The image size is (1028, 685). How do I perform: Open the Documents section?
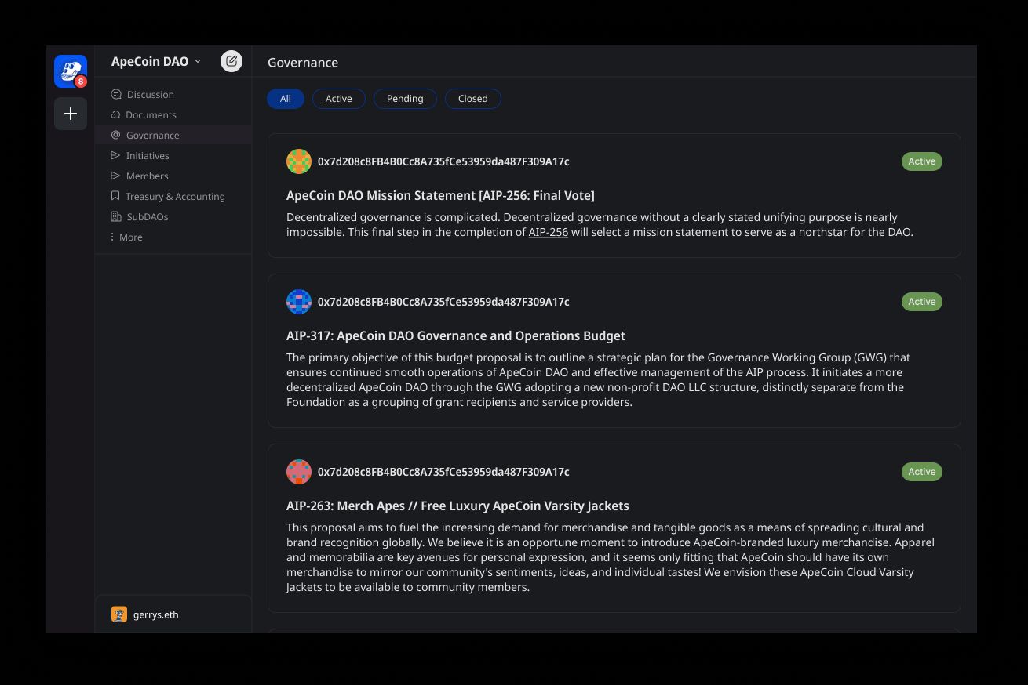(151, 114)
